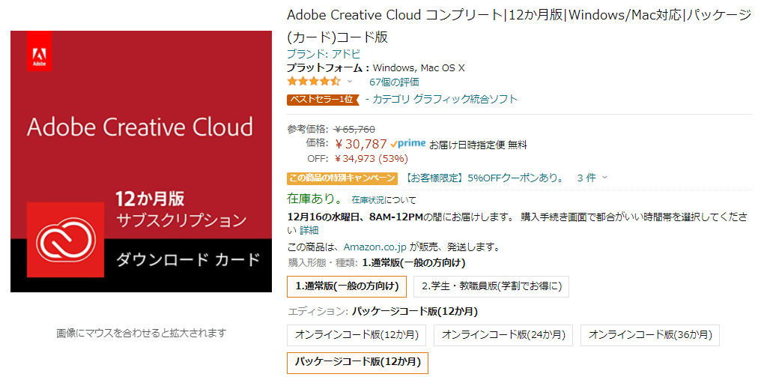
Task: Click the 在庫あり。 stock text
Action: click(315, 199)
